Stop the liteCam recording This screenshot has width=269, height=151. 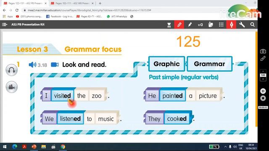point(263,98)
